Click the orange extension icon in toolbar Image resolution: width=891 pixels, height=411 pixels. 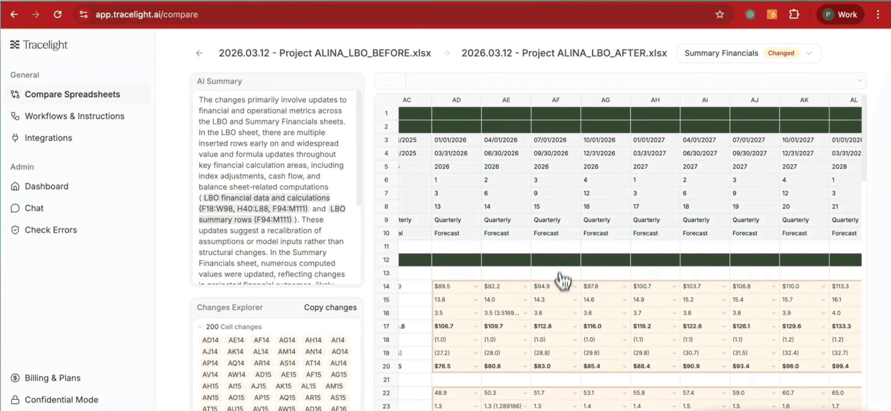click(x=772, y=14)
